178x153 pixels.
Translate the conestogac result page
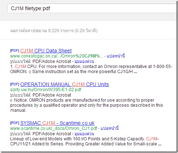pyautogui.click(x=116, y=56)
